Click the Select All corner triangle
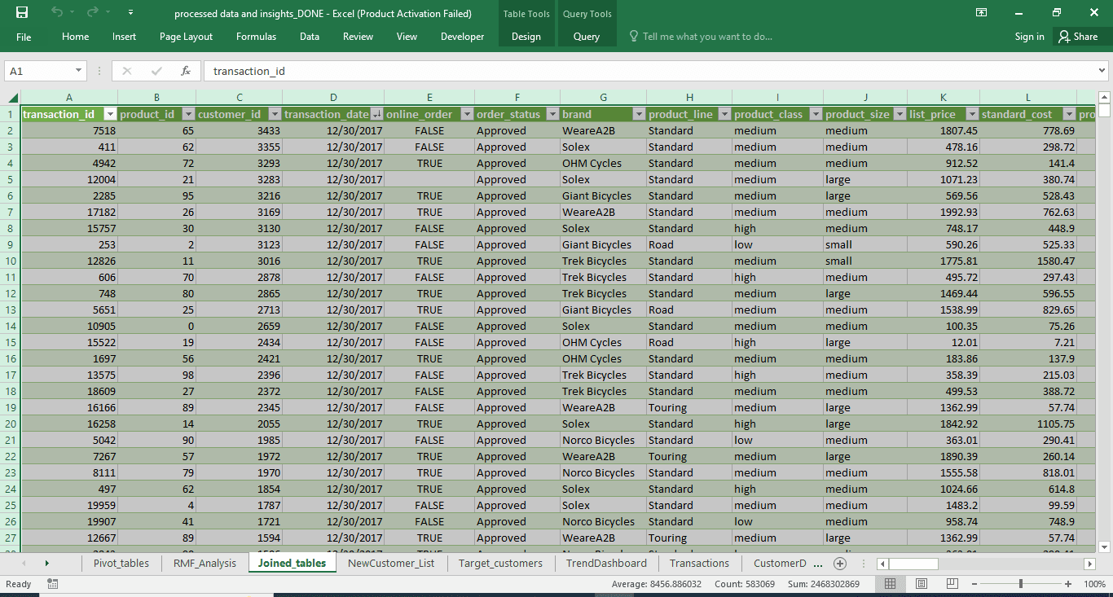1113x597 pixels. click(11, 97)
